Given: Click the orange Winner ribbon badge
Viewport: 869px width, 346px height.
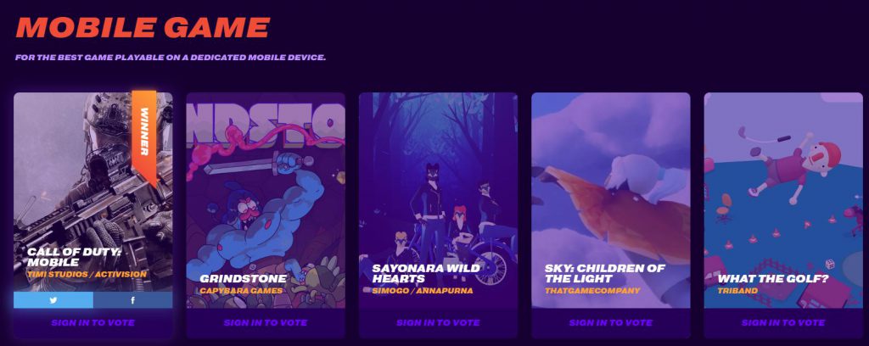Looking at the screenshot, I should coord(144,137).
